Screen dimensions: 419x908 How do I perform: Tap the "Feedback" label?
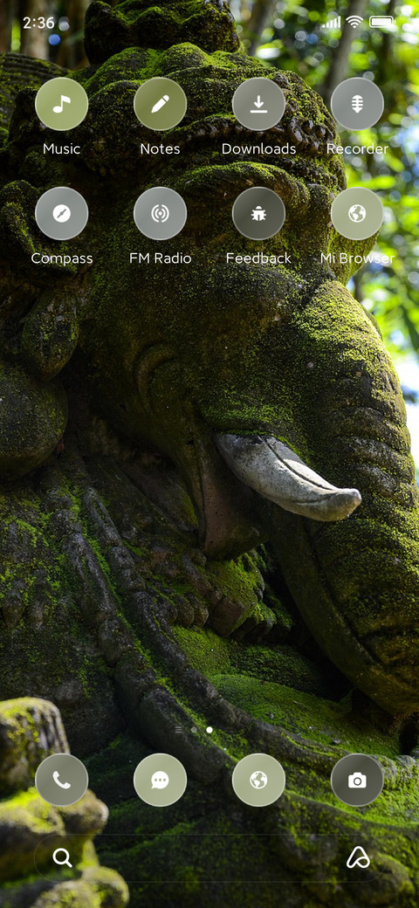258,258
